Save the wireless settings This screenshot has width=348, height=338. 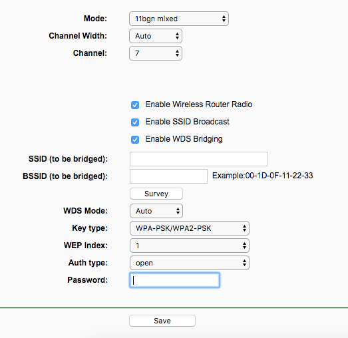(x=162, y=321)
